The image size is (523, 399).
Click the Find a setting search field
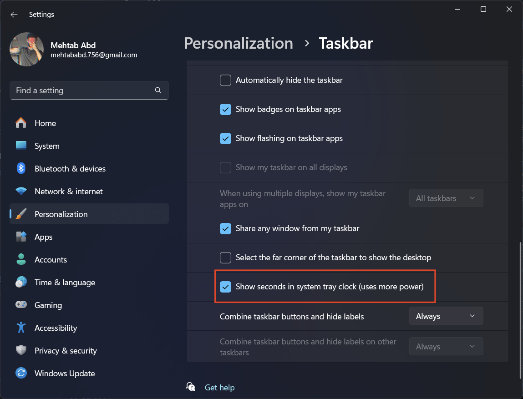(82, 91)
